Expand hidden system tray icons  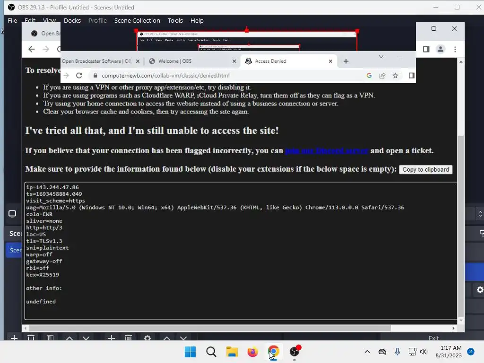(367, 352)
